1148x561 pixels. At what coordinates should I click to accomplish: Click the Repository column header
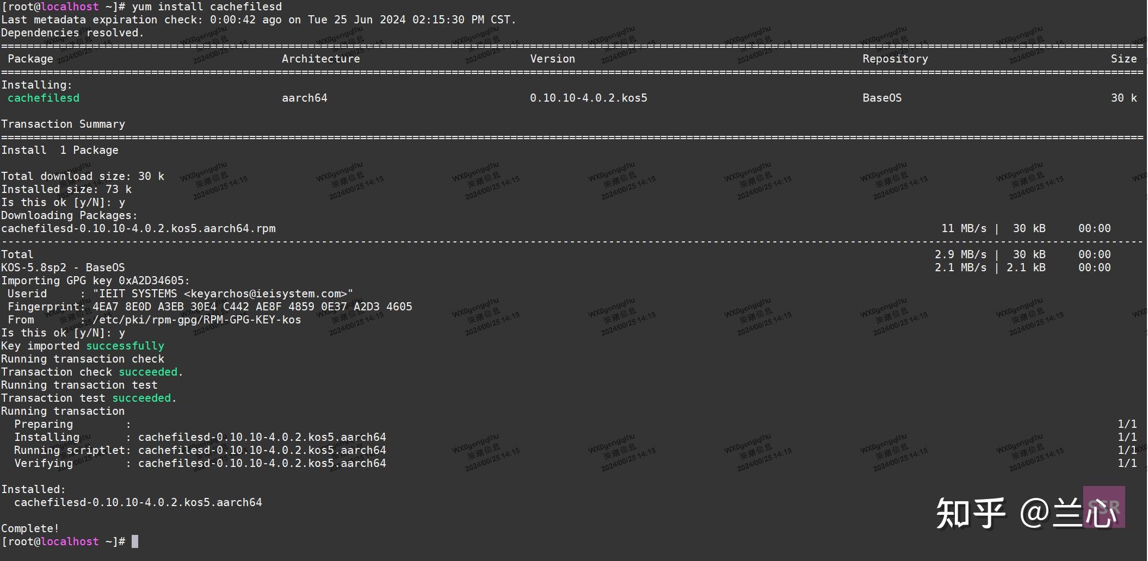pyautogui.click(x=894, y=59)
